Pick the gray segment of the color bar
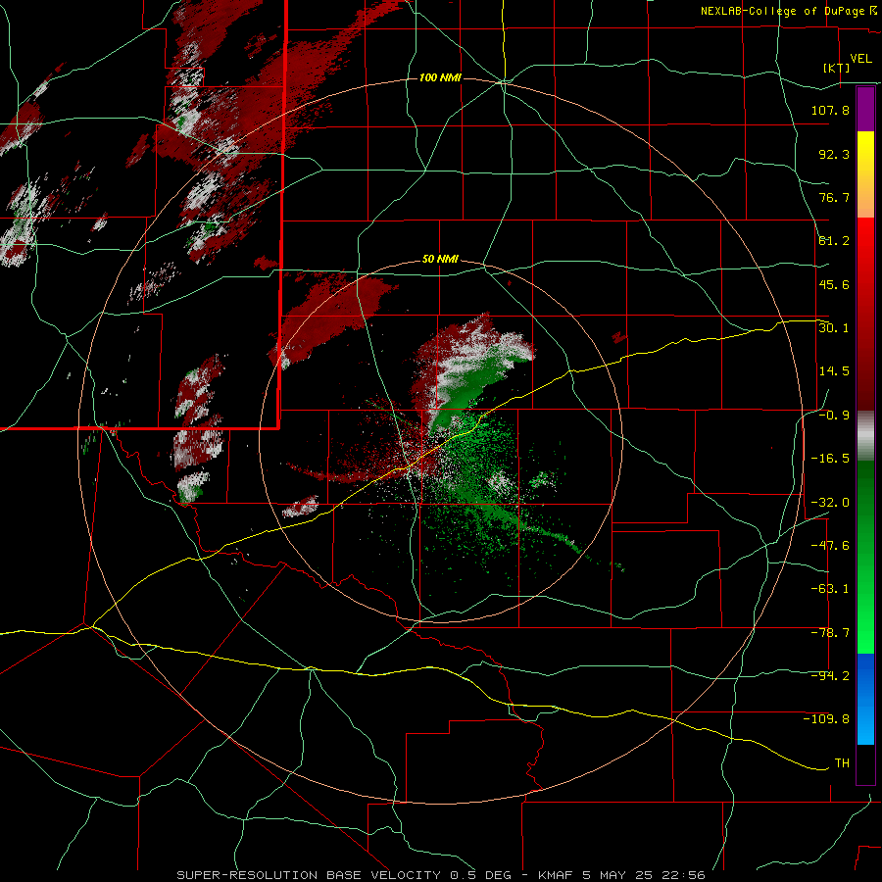The height and width of the screenshot is (882, 882). point(865,436)
